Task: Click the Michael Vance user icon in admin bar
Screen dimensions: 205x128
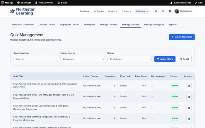Action: tap(36, 3)
